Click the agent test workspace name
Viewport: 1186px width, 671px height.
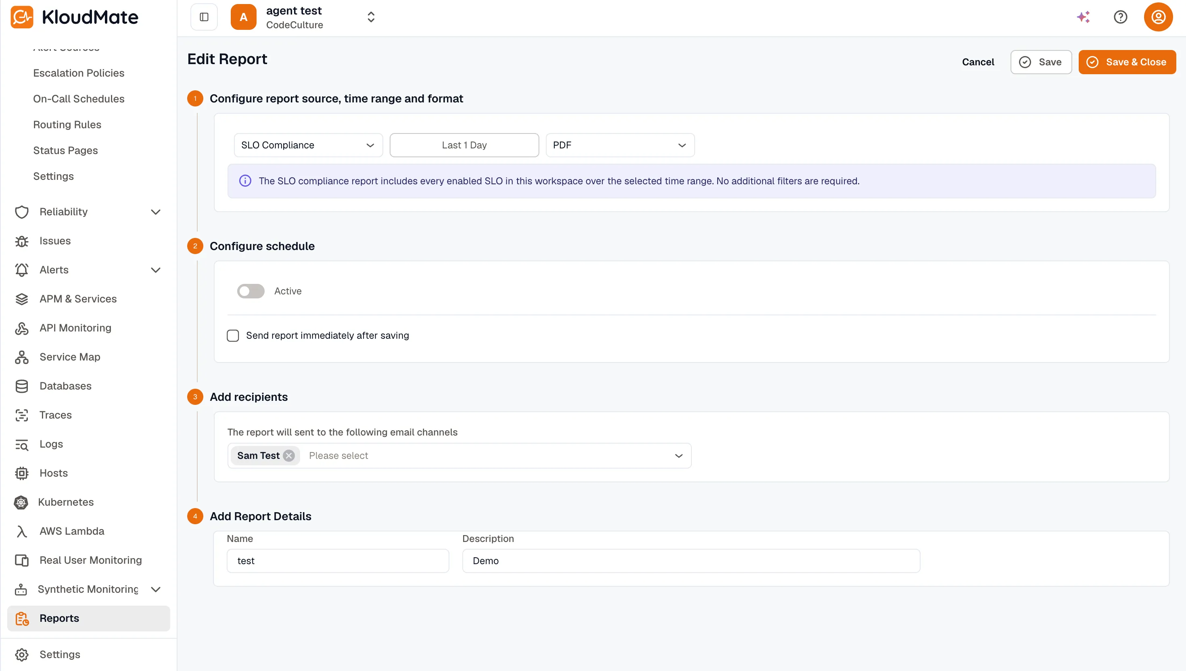294,10
